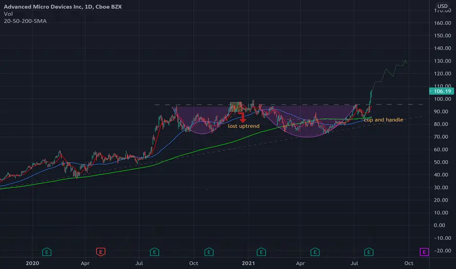
Task: Click the −10.00 price axis label
Action: click(443, 238)
